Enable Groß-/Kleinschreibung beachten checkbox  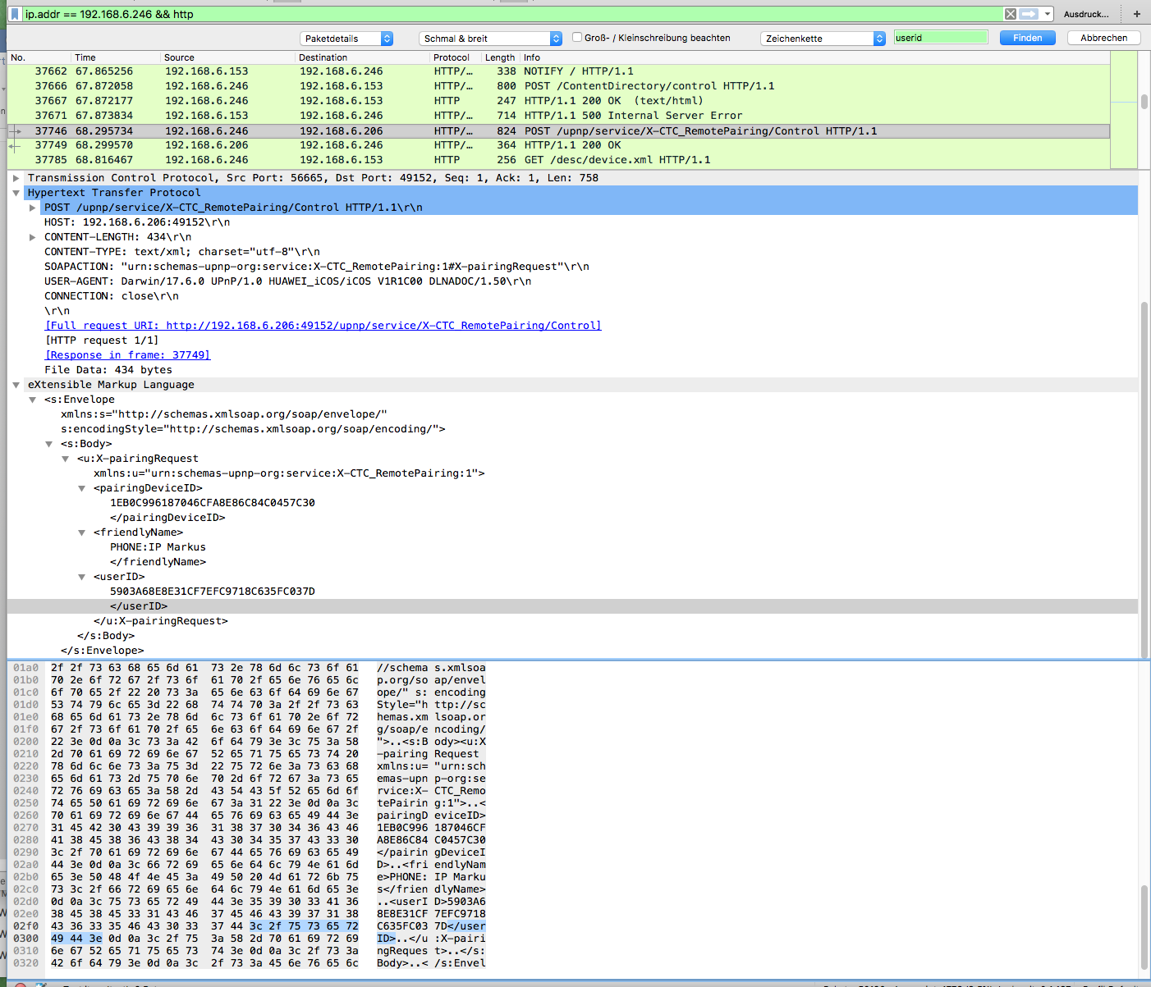point(577,37)
